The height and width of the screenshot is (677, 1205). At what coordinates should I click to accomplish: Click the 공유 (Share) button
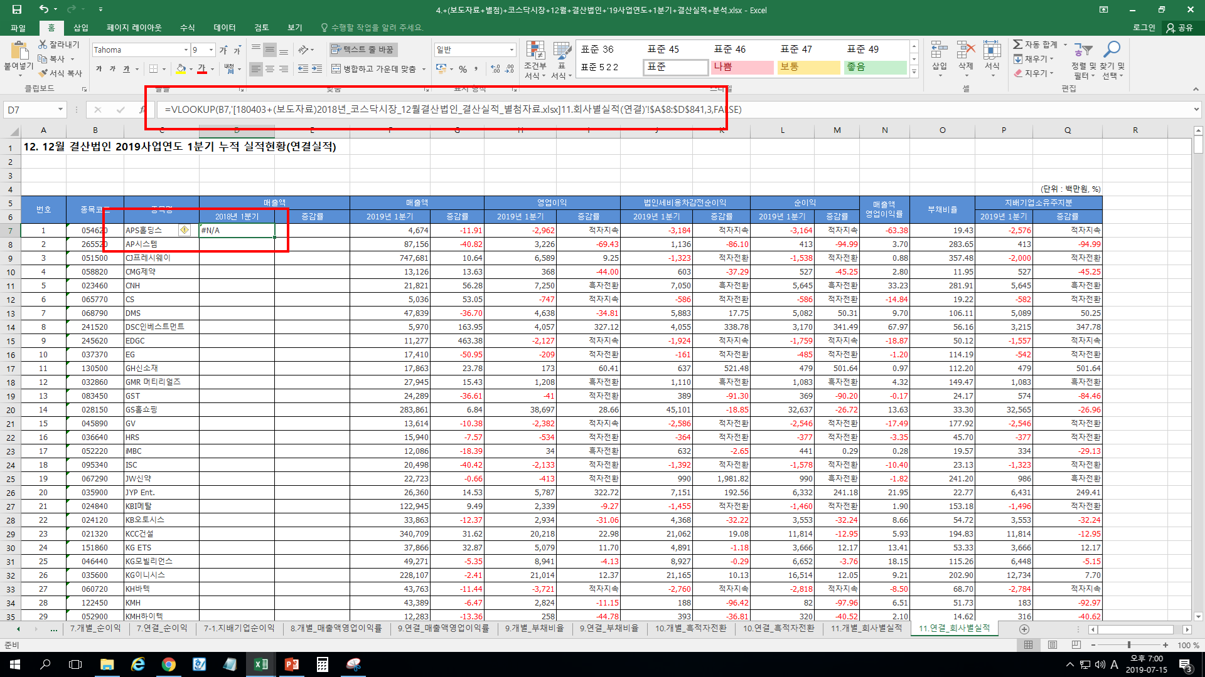tap(1180, 28)
